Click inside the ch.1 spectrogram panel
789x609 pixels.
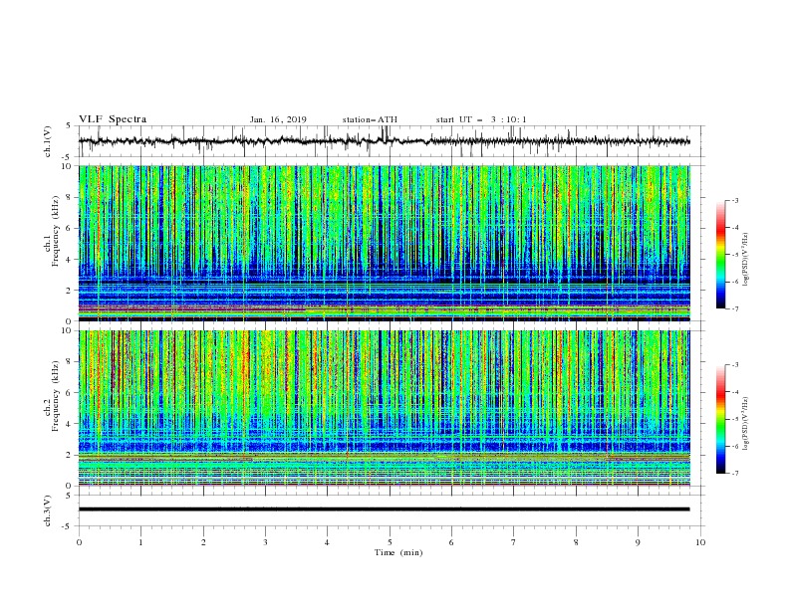385,243
